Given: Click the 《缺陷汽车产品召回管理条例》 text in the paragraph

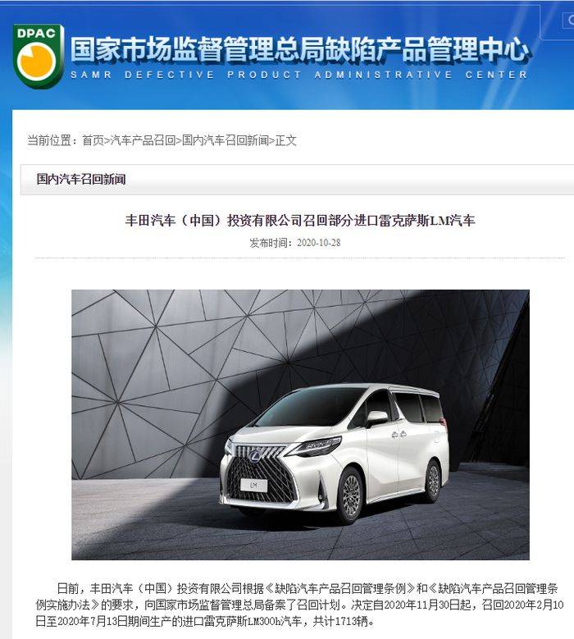Looking at the screenshot, I should click(x=339, y=588).
